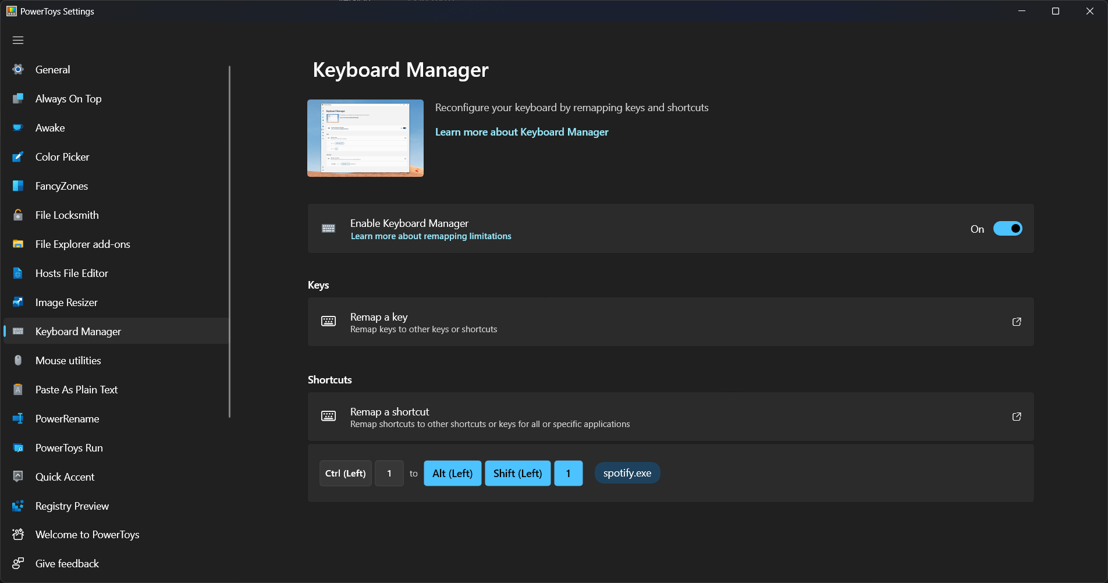1108x583 pixels.
Task: Open the hamburger navigation menu
Action: click(18, 40)
